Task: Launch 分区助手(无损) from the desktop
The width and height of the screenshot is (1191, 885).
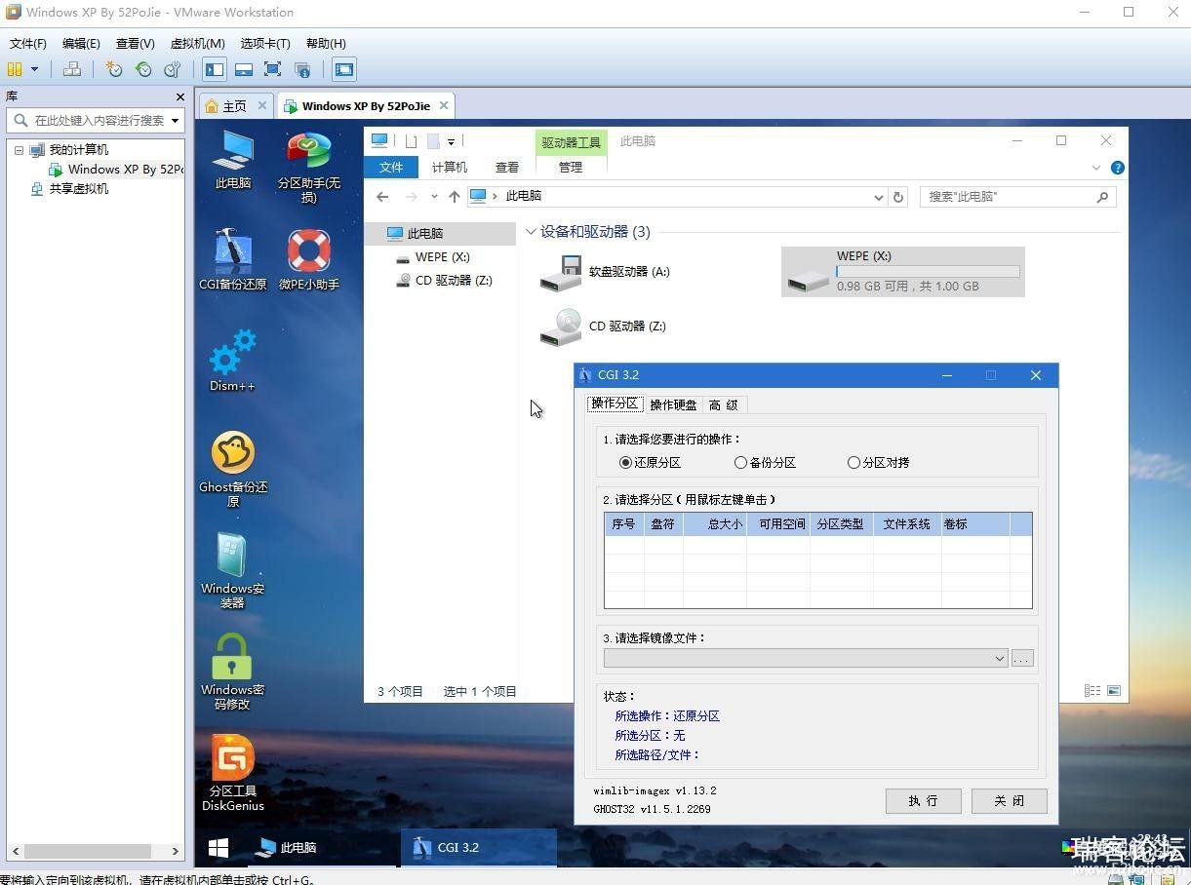Action: pyautogui.click(x=308, y=166)
